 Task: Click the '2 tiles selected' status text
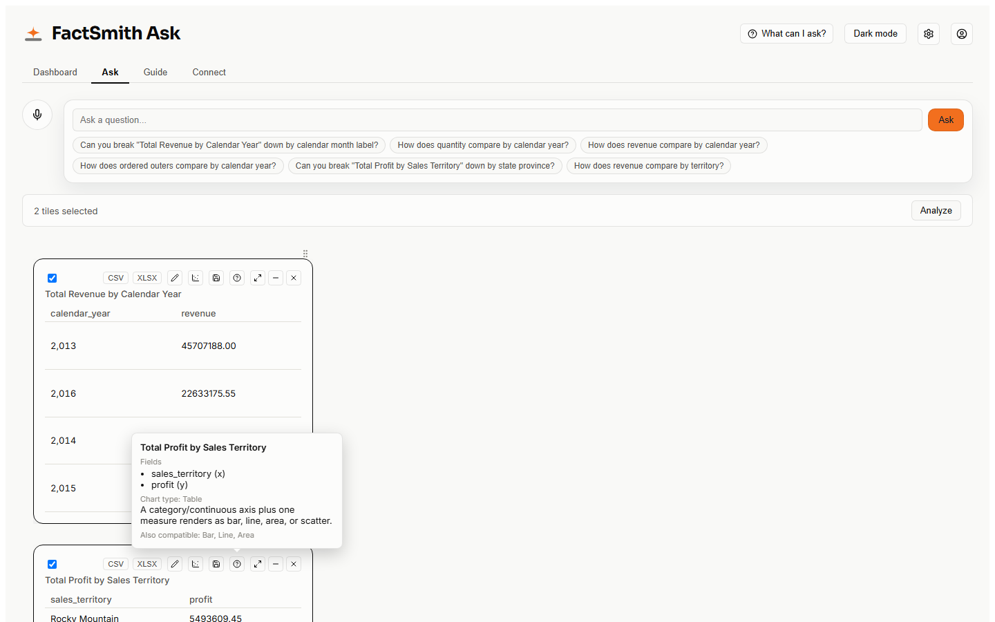[x=66, y=211]
